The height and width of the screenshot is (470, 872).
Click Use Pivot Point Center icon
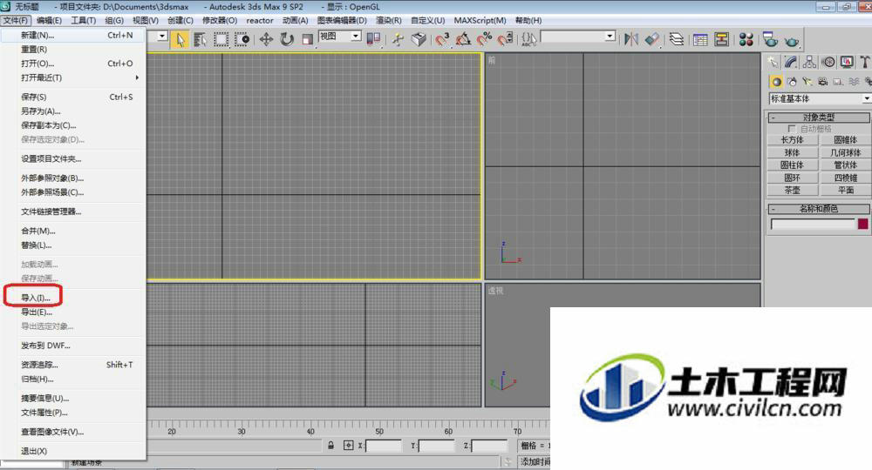coord(374,39)
